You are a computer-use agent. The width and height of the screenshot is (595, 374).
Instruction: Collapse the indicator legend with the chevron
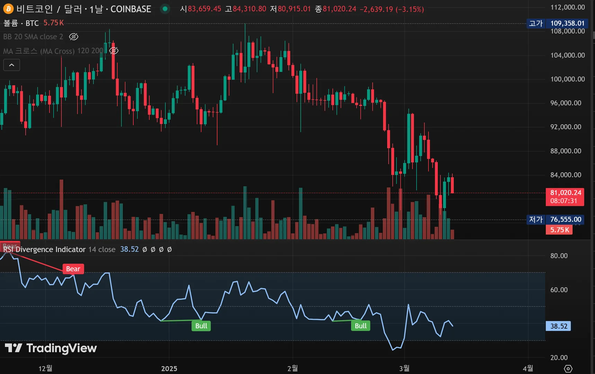click(x=11, y=65)
